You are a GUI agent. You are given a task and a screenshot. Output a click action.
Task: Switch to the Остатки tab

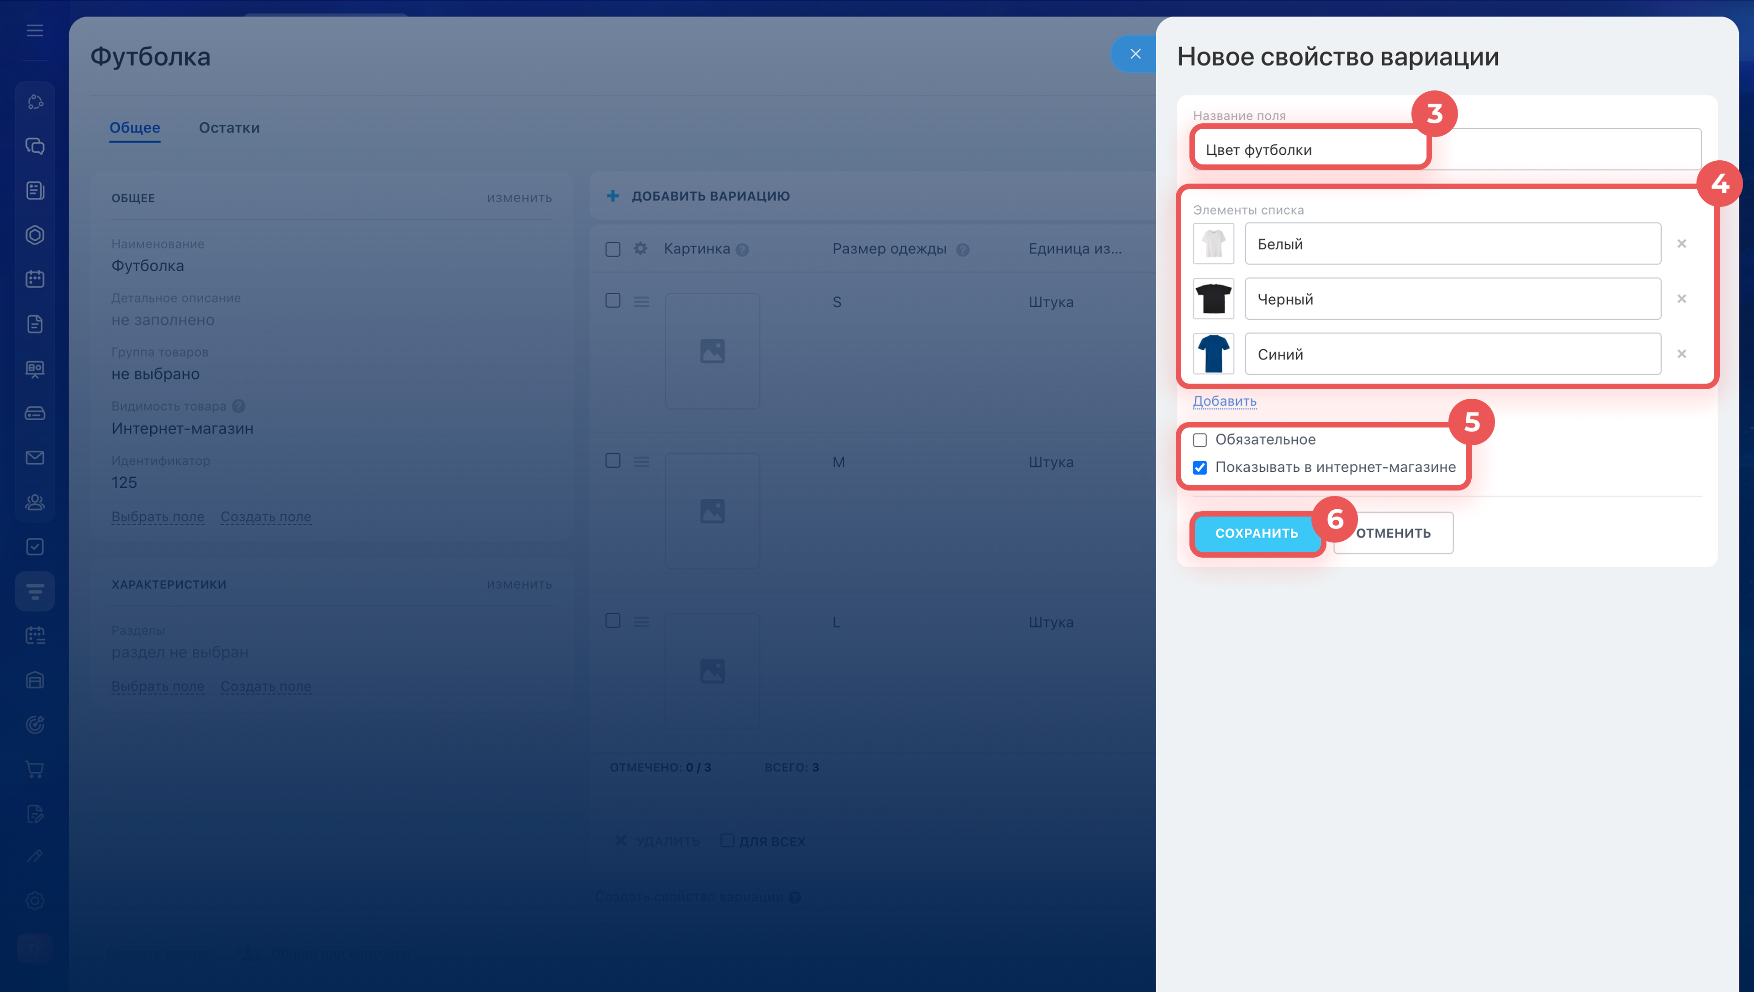[x=229, y=128]
